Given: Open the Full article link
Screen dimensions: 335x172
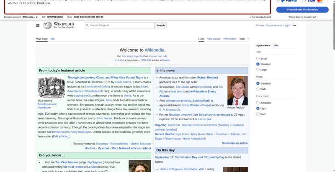Looking at the screenshot, I should click(61, 137).
